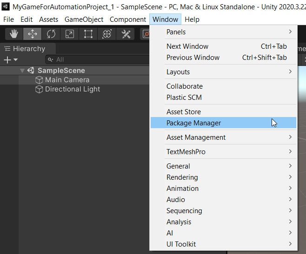Open custom editor tools
This screenshot has height=254, width=306.
click(x=126, y=34)
